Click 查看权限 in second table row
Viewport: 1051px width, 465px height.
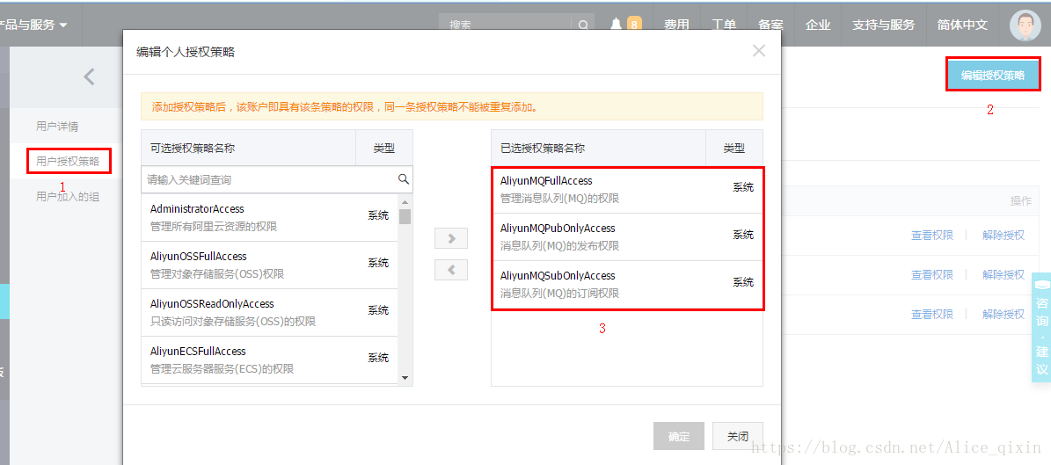(931, 275)
